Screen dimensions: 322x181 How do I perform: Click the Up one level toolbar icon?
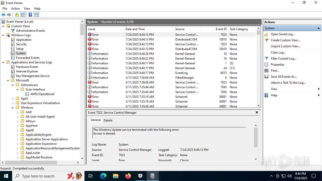point(17,15)
